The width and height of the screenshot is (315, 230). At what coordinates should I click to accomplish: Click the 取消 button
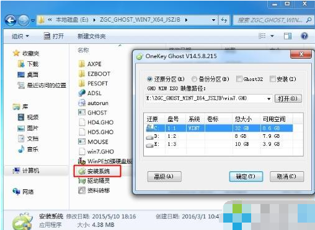[x=286, y=177]
